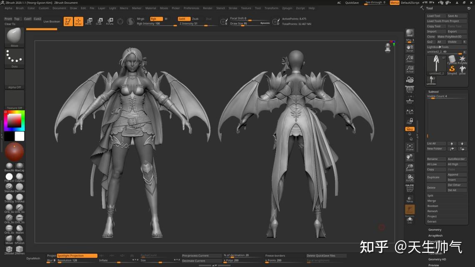Choose the ZRemesherGuides brush
475x267 pixels.
pos(20,250)
